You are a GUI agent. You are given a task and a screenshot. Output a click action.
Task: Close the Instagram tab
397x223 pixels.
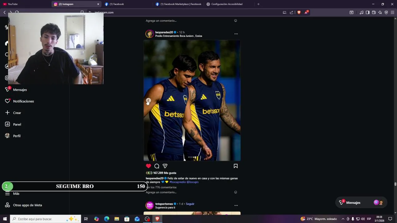[x=98, y=4]
